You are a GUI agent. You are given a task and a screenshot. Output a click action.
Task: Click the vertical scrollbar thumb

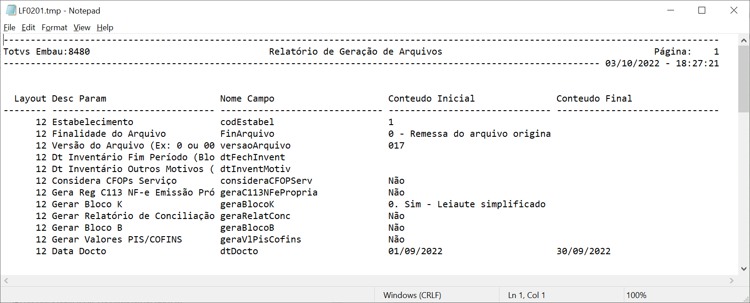click(744, 79)
